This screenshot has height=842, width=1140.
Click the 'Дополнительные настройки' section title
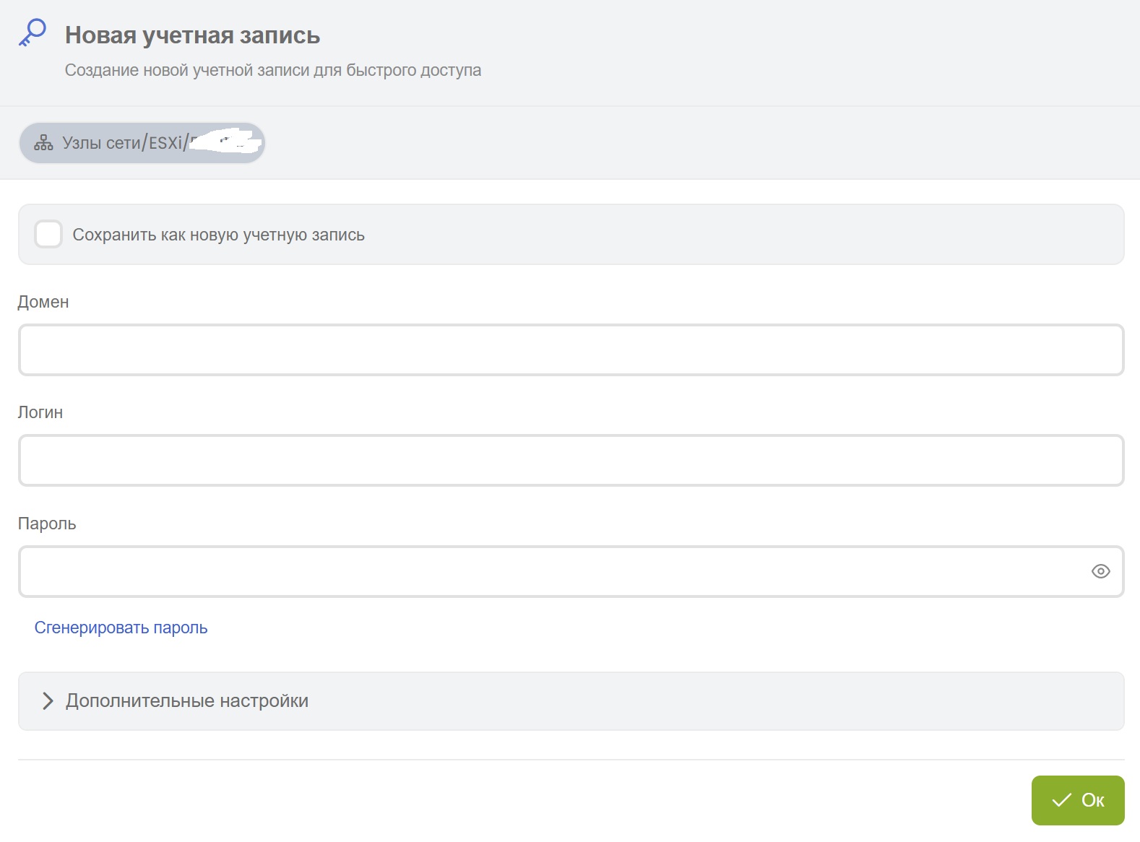click(187, 701)
